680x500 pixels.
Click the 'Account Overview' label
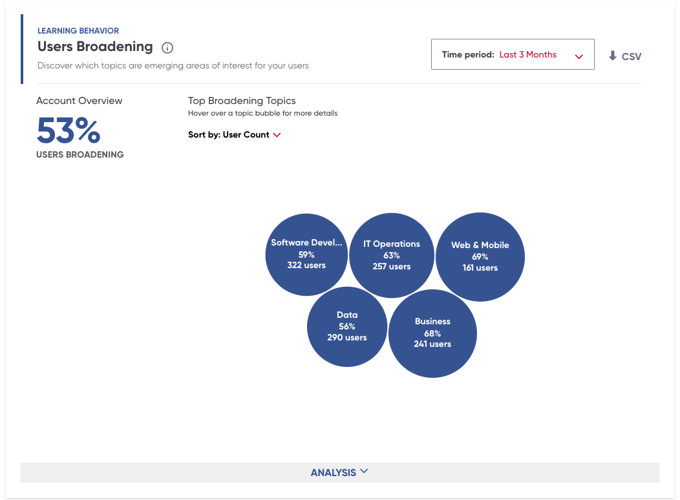coord(80,101)
